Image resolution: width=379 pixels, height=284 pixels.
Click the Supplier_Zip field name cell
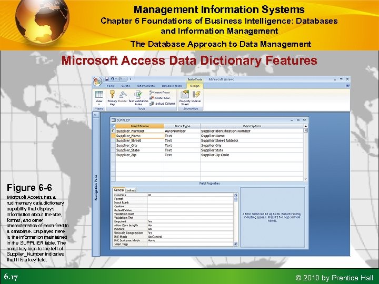click(x=139, y=155)
